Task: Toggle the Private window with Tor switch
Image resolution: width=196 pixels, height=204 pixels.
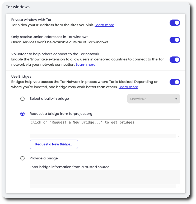Action: 175,23
